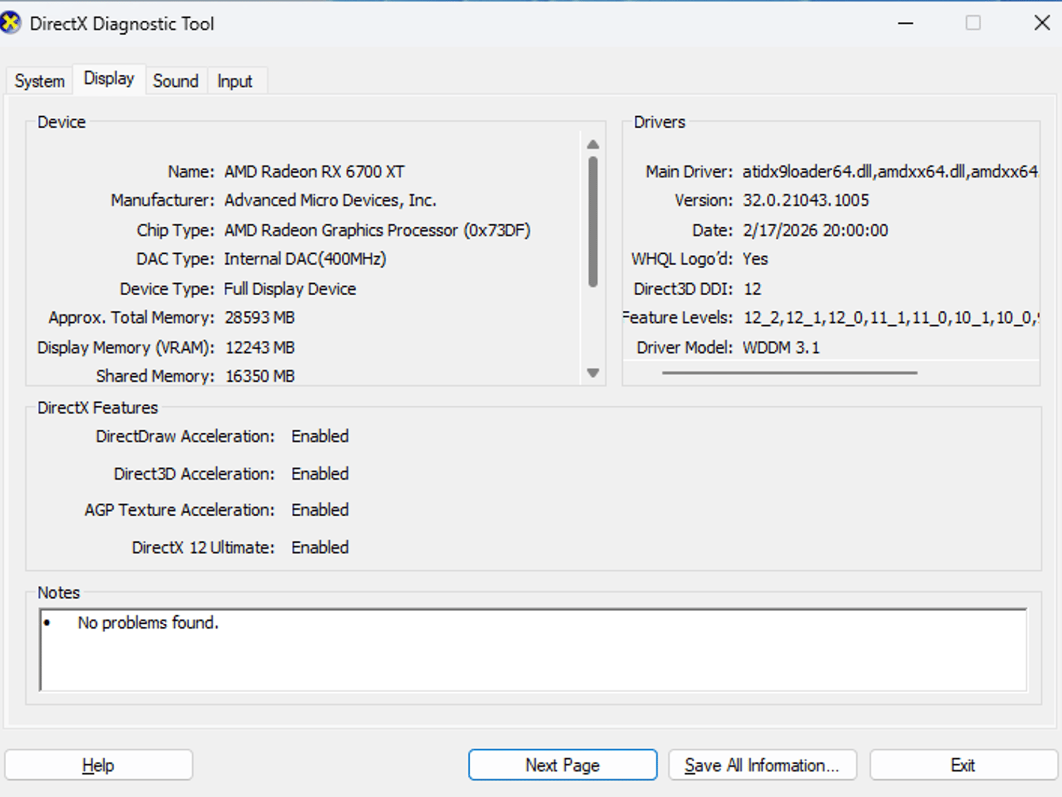Click Device panel scroll up arrow
The image size is (1062, 797).
tap(593, 144)
